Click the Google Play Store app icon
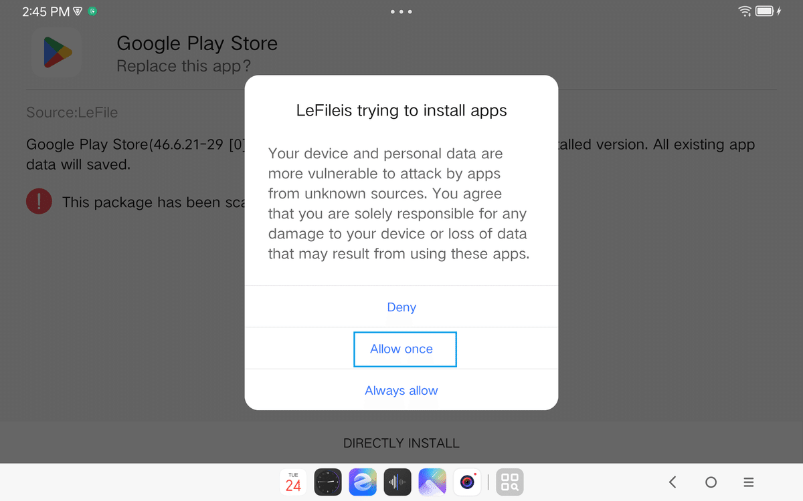This screenshot has height=501, width=803. [x=56, y=53]
